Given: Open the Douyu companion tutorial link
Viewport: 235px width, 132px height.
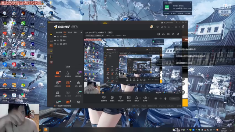Looking at the screenshot, I should [62, 106].
